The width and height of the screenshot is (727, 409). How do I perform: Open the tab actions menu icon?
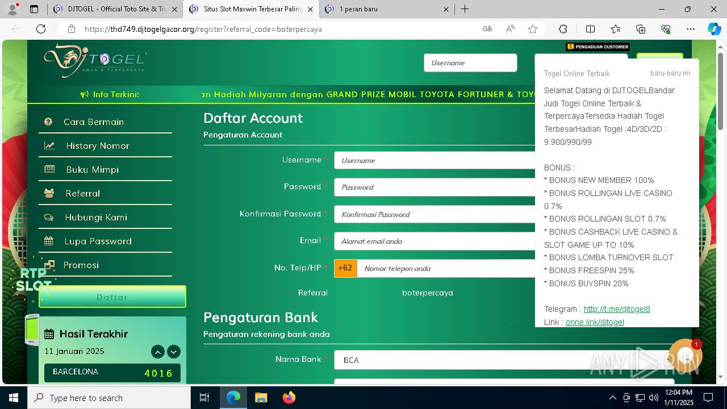[34, 9]
